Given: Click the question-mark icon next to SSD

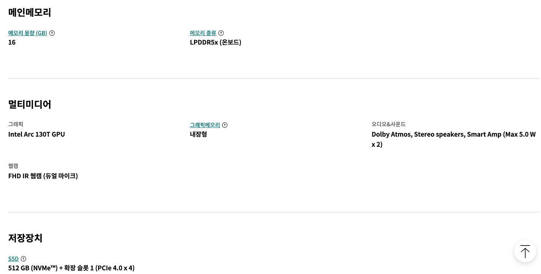Looking at the screenshot, I should 23,259.
